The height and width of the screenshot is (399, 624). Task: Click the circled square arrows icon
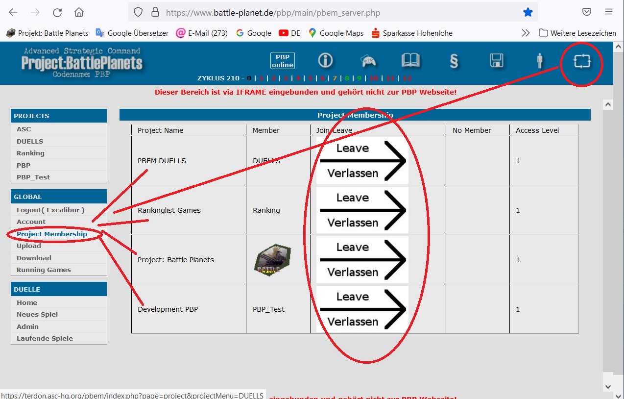pyautogui.click(x=582, y=61)
